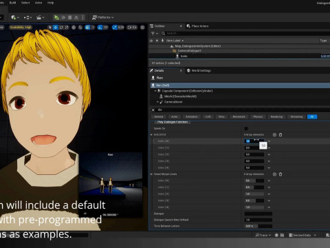Sort the Outliner by Item Label

[x=175, y=41]
